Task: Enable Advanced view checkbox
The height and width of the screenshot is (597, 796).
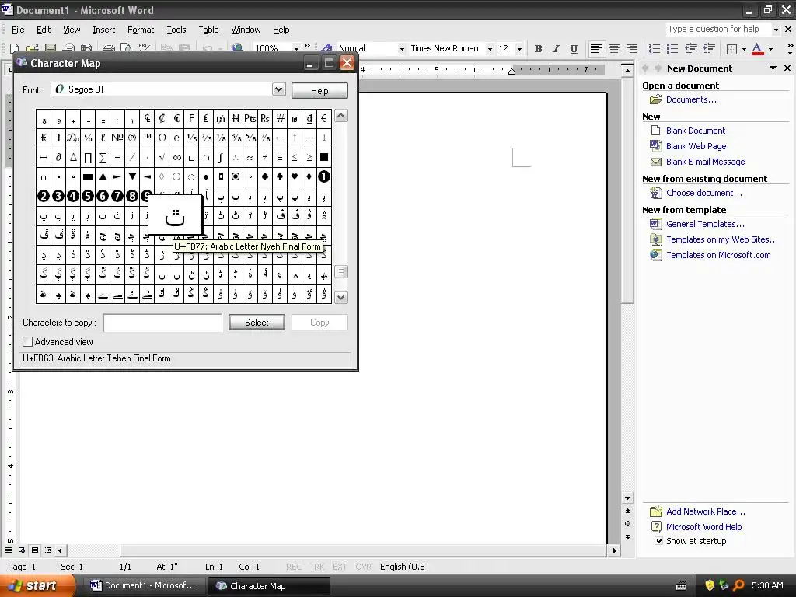Action: (x=28, y=342)
